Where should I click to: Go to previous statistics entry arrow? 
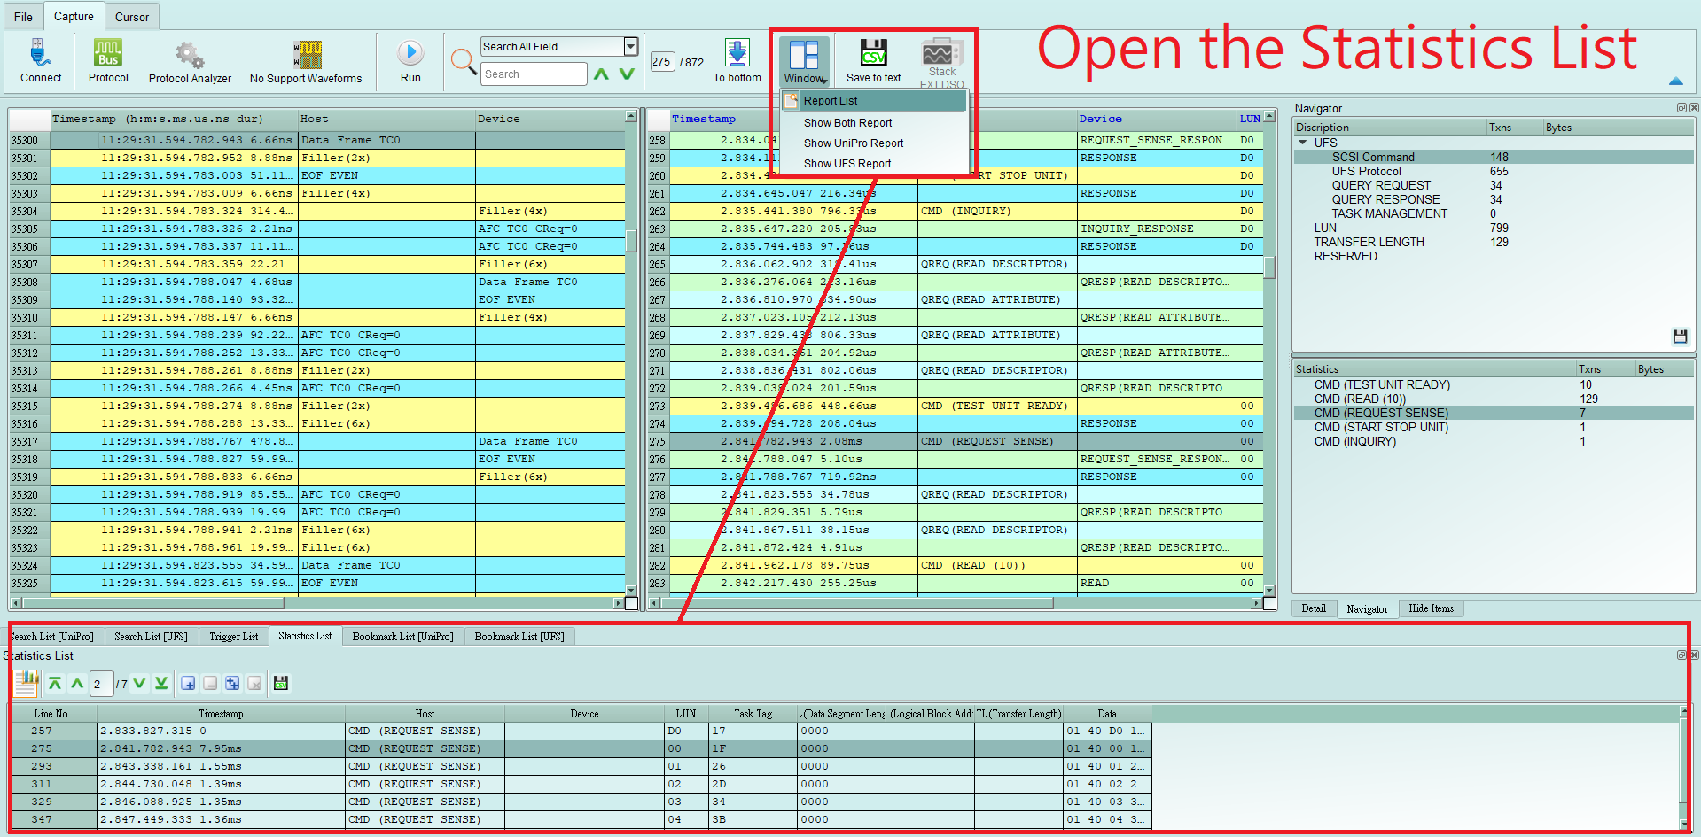pos(77,683)
